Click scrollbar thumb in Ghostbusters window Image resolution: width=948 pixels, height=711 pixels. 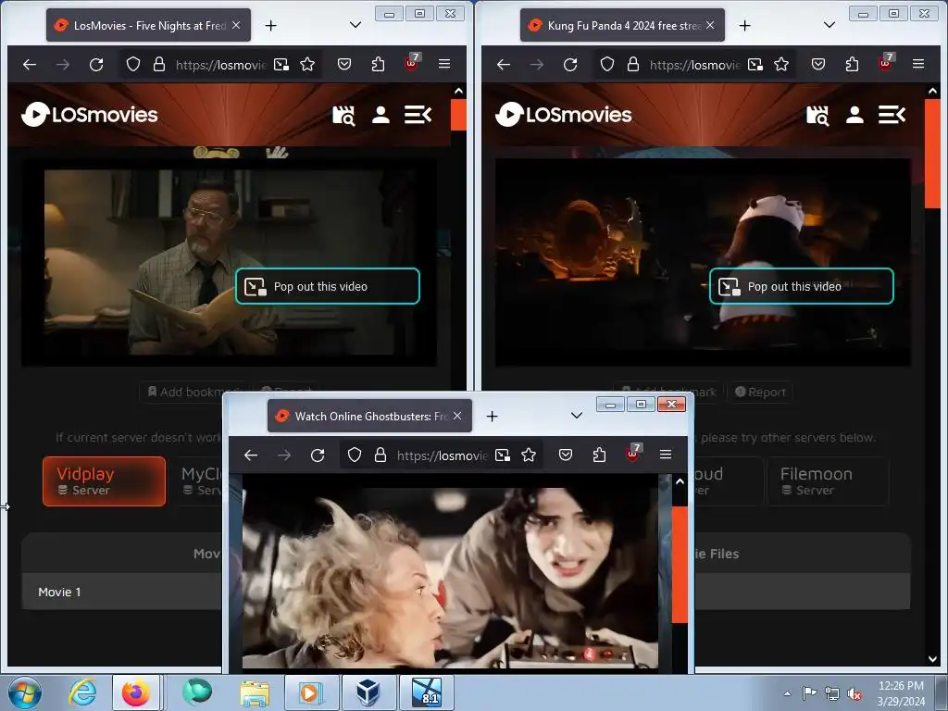coord(680,564)
